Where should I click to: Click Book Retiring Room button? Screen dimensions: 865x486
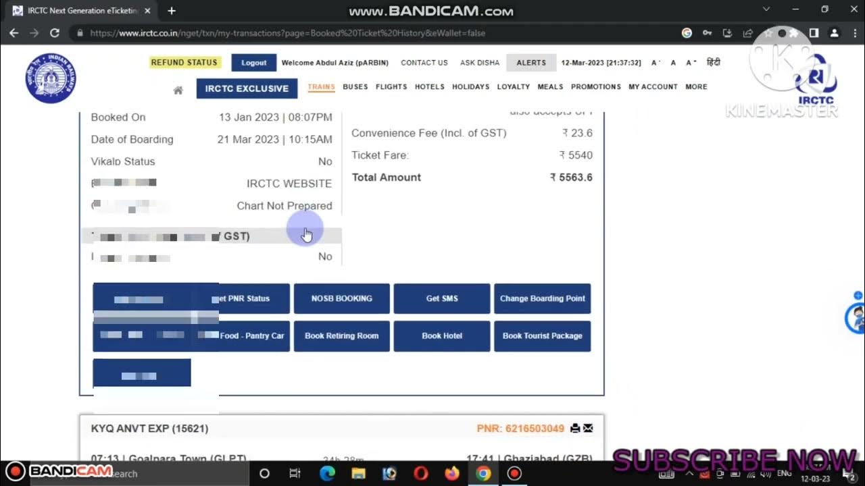click(x=342, y=335)
